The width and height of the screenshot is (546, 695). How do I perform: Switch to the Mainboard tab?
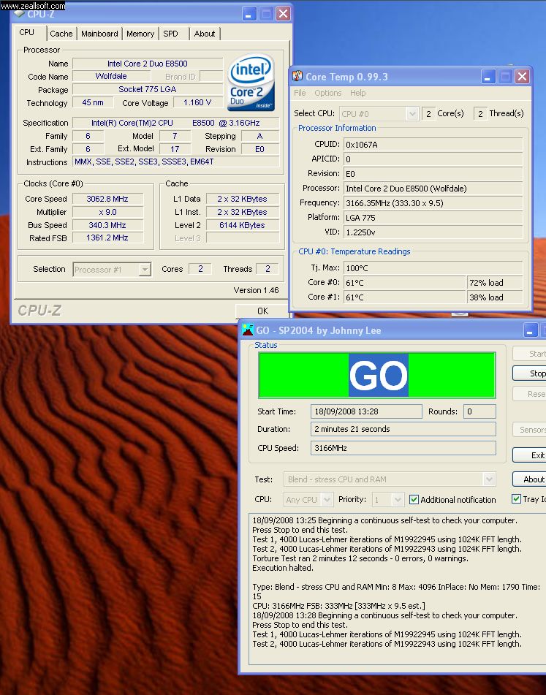coord(99,34)
